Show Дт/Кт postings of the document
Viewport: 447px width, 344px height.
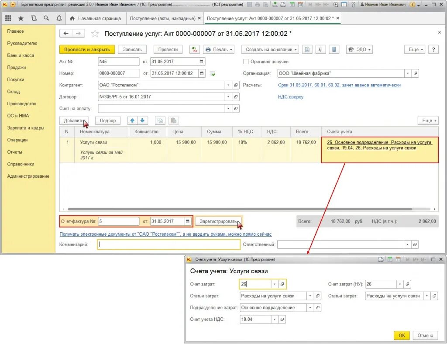[x=195, y=49]
